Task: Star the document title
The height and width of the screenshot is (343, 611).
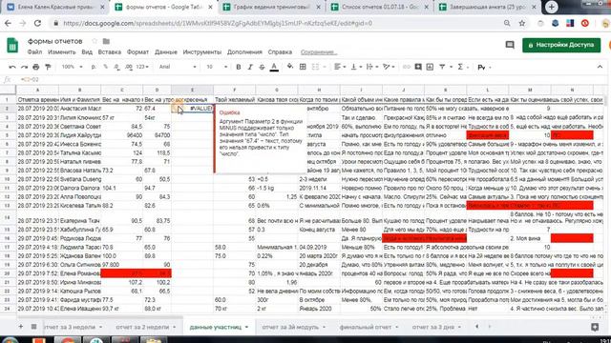Action: 95,41
